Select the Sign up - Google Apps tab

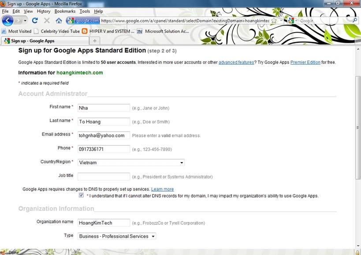tap(45, 41)
